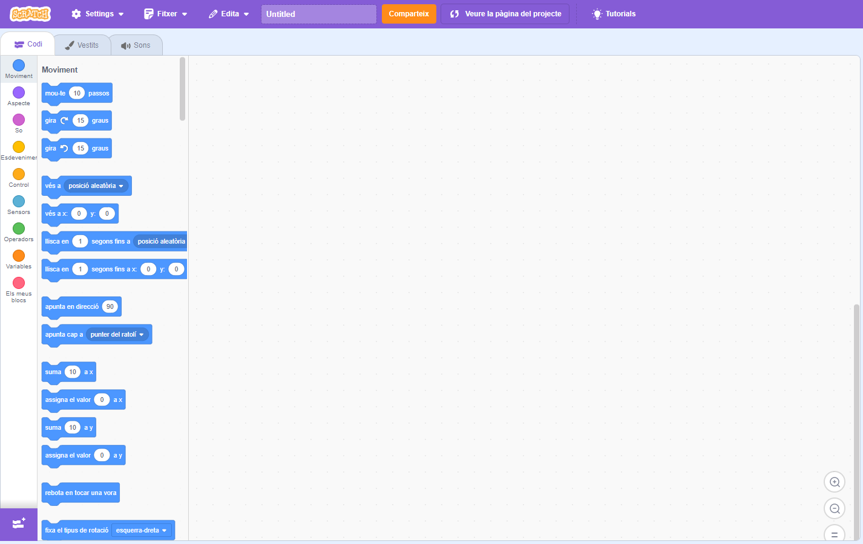Switch to the Sons tab

[136, 45]
